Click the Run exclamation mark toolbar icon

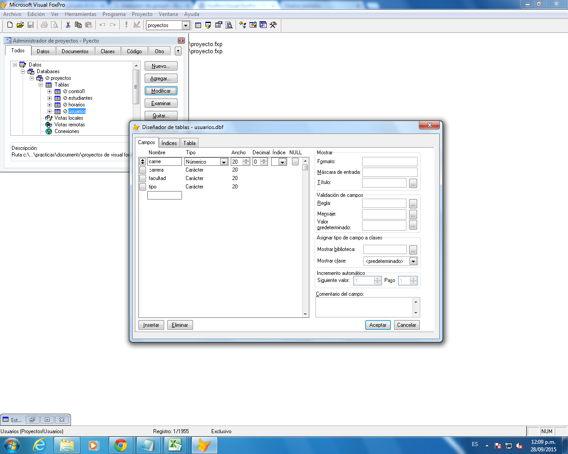pyautogui.click(x=126, y=25)
